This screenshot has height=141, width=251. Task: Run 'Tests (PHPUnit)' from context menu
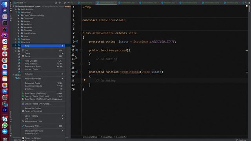[43, 93]
